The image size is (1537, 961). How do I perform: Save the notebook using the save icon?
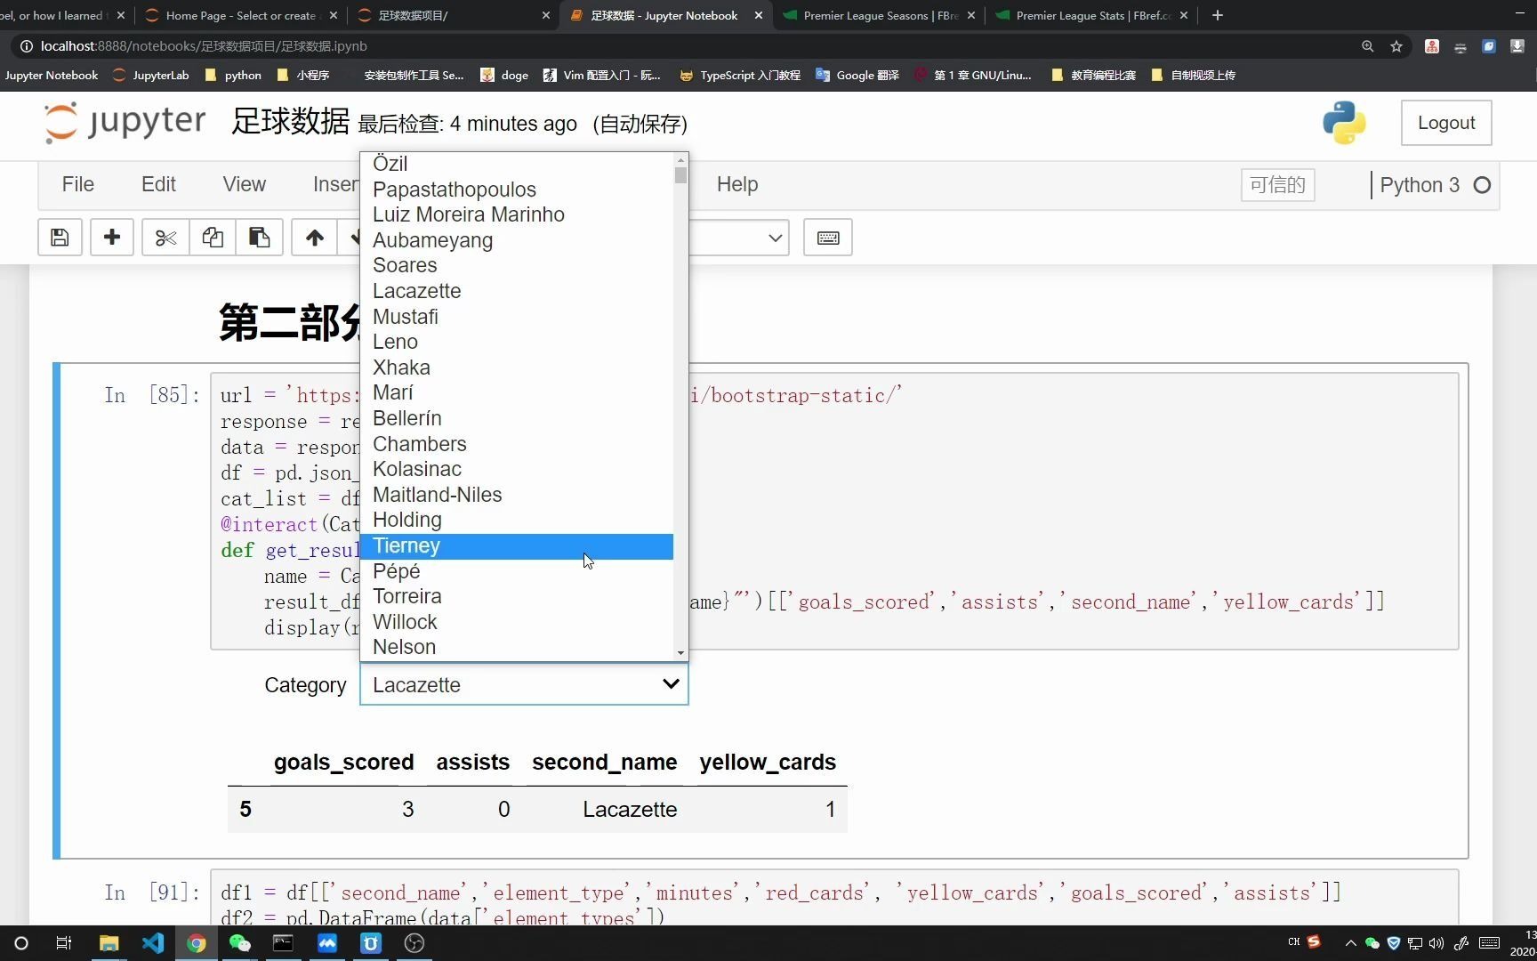pyautogui.click(x=59, y=237)
